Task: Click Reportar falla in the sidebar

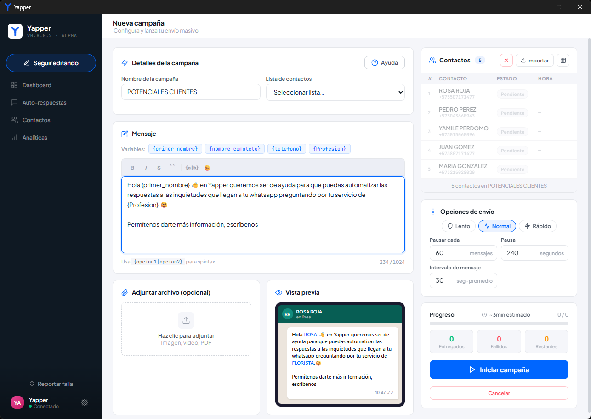Action: click(x=51, y=384)
